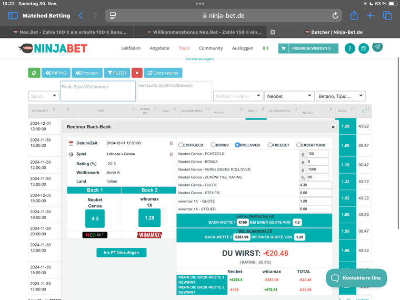400x300 pixels.
Task: Sort by BACK2 column header
Action: pyautogui.click(x=346, y=111)
